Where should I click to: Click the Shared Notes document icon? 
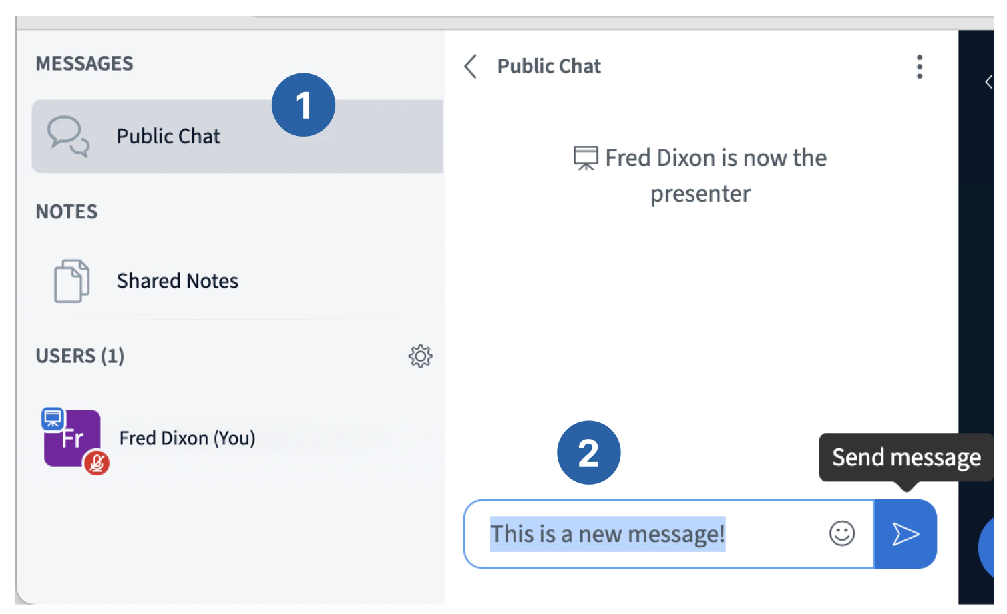coord(71,281)
